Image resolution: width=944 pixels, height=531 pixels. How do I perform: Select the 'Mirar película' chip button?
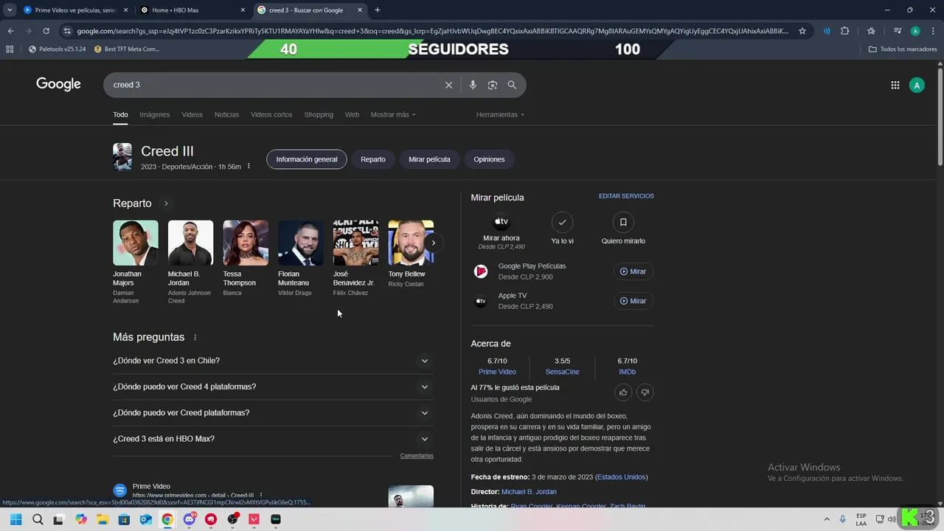(x=429, y=159)
